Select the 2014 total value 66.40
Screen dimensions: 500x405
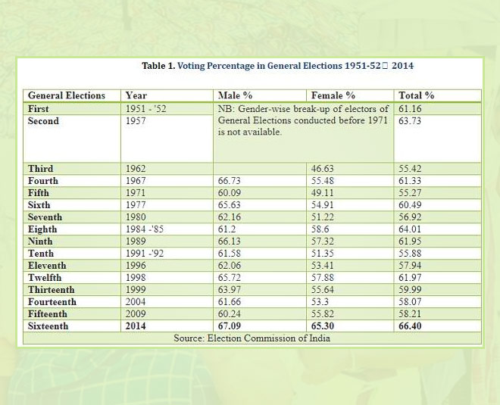click(411, 326)
